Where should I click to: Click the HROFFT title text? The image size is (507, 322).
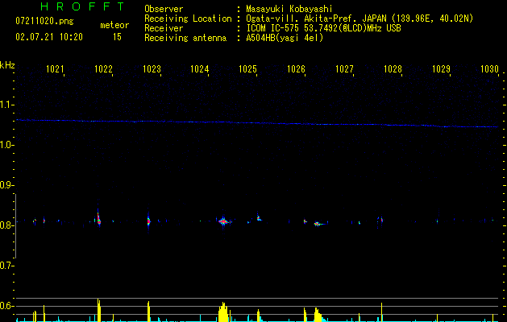pos(82,6)
